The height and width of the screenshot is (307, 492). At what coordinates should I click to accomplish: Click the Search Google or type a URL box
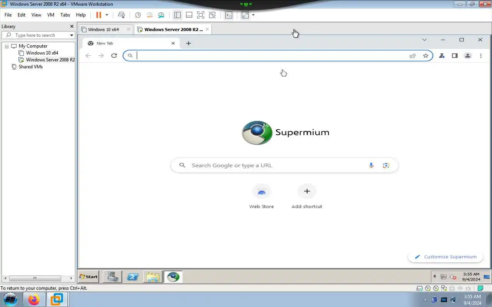click(x=284, y=165)
